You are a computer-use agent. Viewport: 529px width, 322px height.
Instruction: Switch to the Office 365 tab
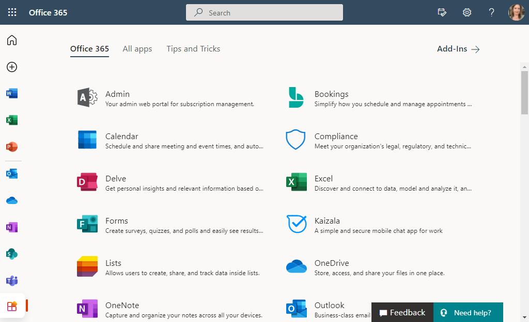89,49
